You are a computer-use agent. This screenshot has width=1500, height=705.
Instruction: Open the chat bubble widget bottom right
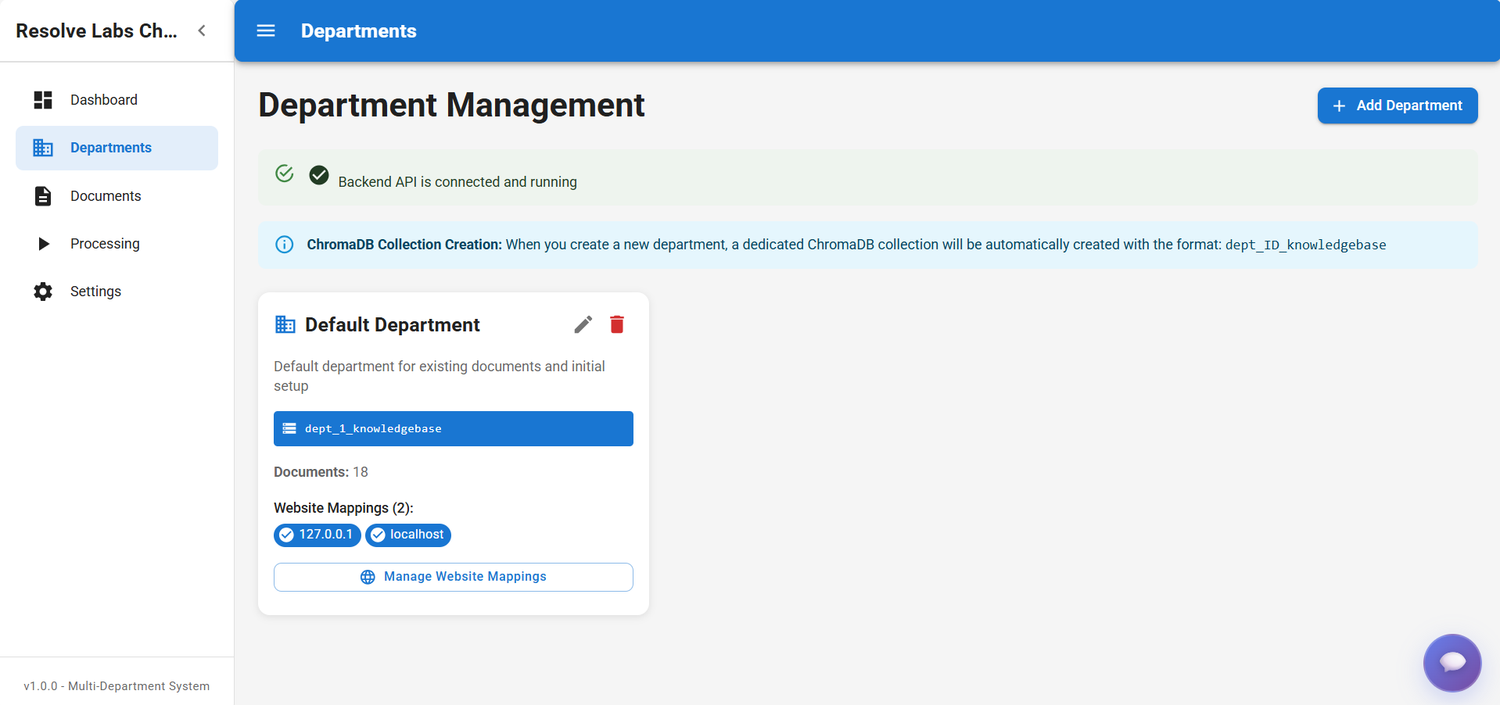tap(1452, 663)
